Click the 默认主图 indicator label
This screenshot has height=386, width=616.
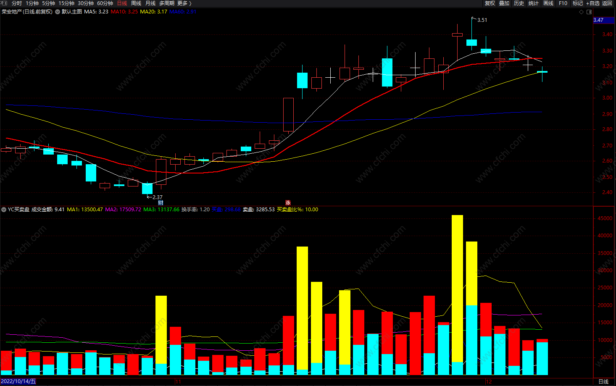(72, 12)
